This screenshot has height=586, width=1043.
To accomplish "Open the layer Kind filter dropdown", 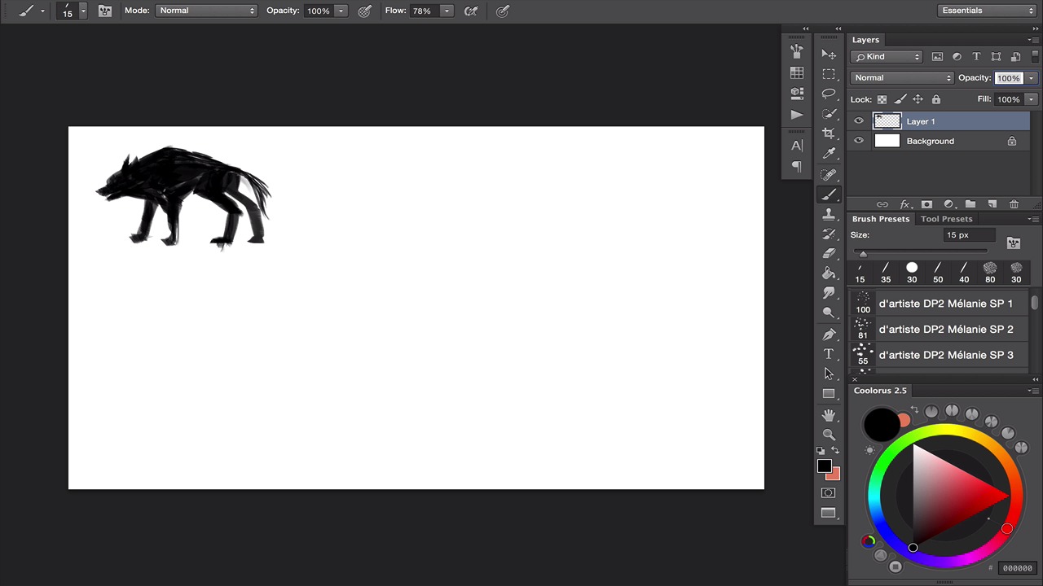I will point(887,56).
